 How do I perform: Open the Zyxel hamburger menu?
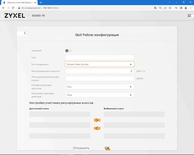click(x=189, y=16)
